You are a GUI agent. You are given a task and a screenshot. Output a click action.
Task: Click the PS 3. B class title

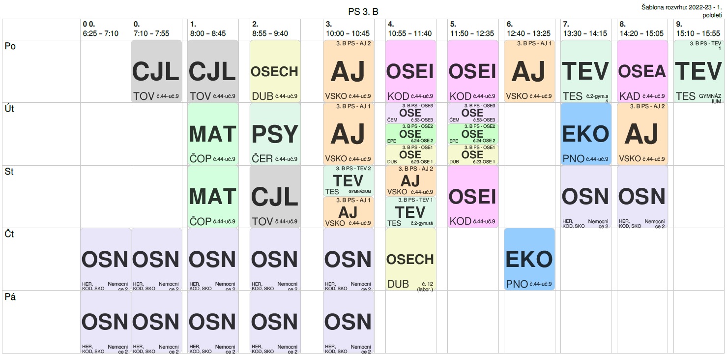[363, 12]
